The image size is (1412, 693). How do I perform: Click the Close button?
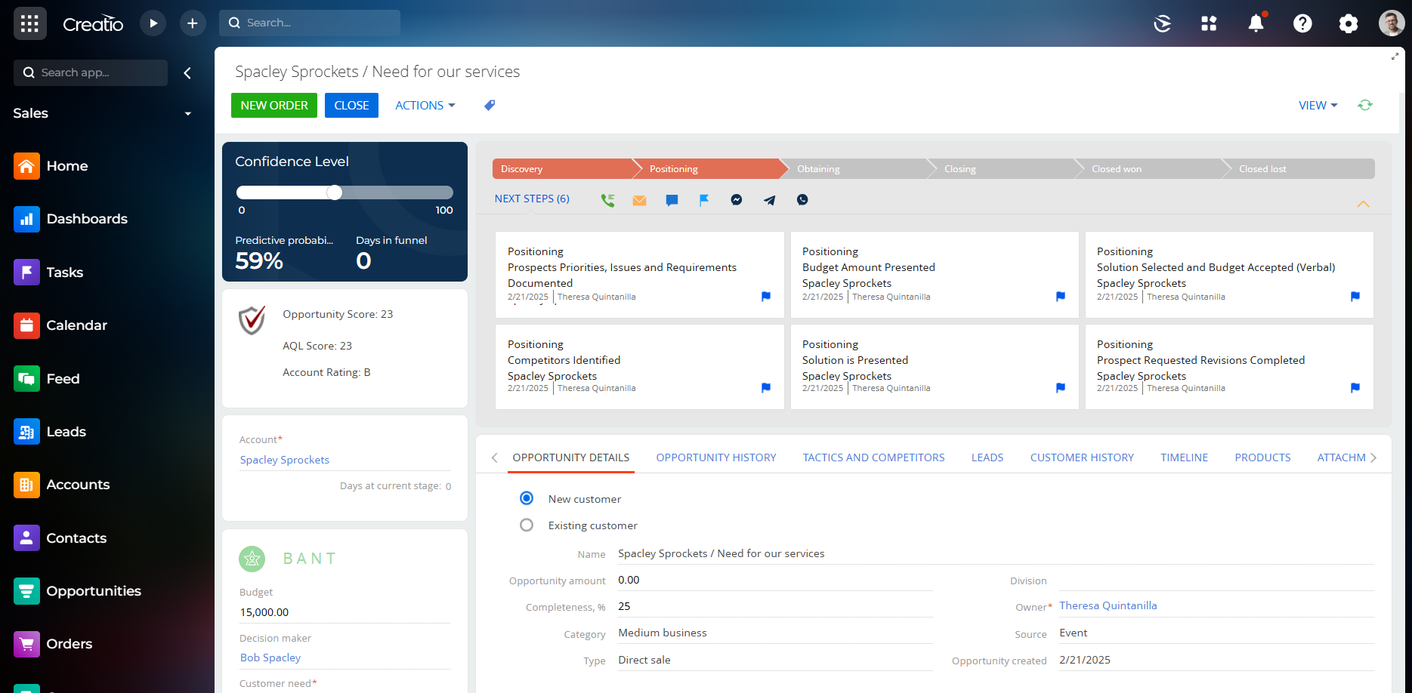(351, 106)
